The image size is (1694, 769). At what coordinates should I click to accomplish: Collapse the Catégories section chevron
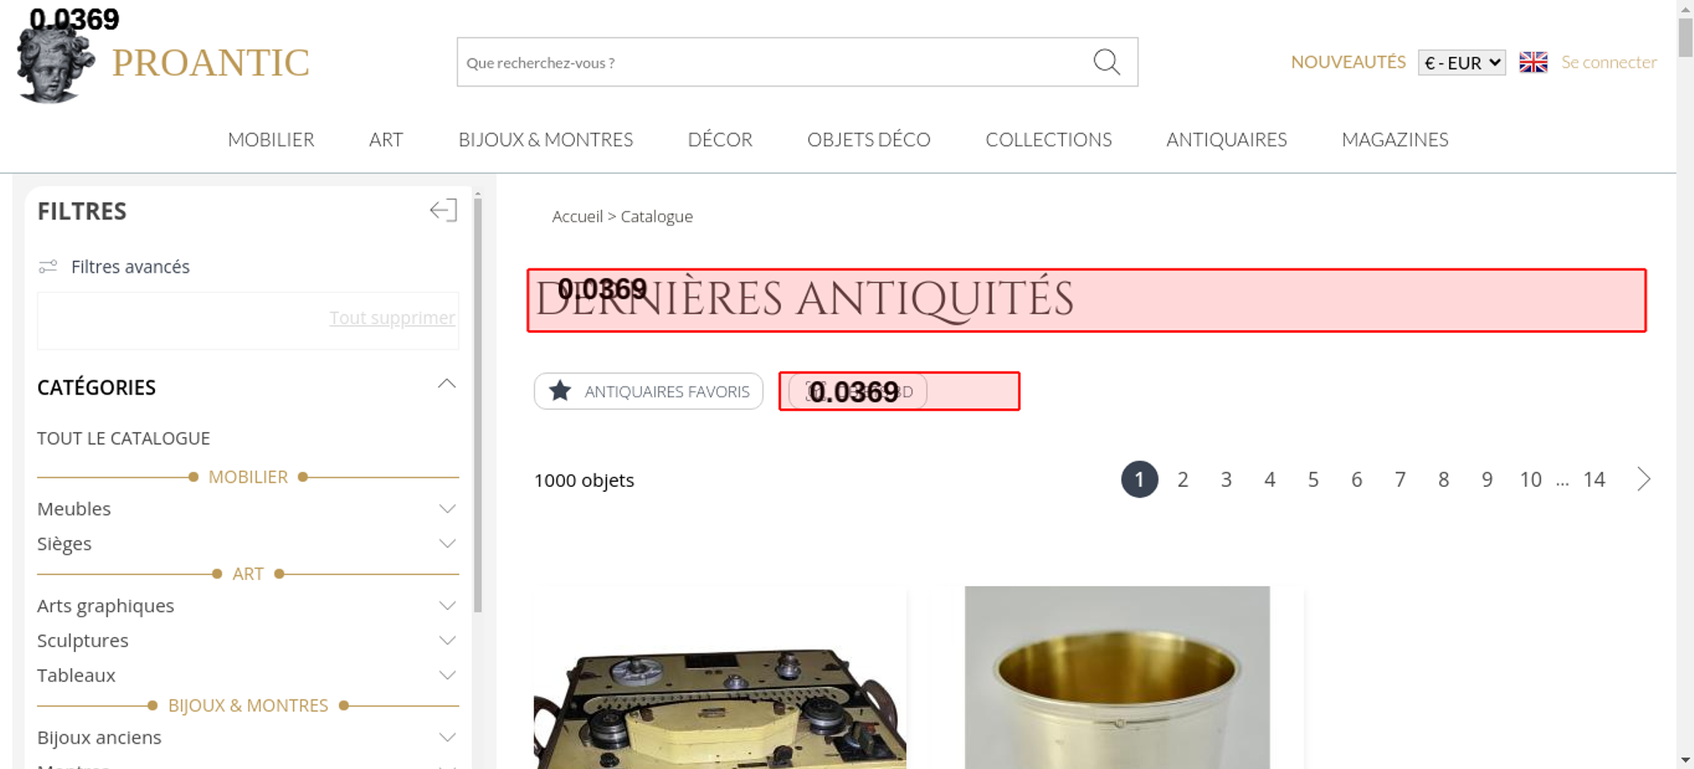446,384
